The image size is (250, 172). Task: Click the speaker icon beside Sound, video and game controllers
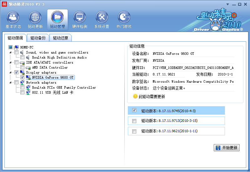coord(22,52)
